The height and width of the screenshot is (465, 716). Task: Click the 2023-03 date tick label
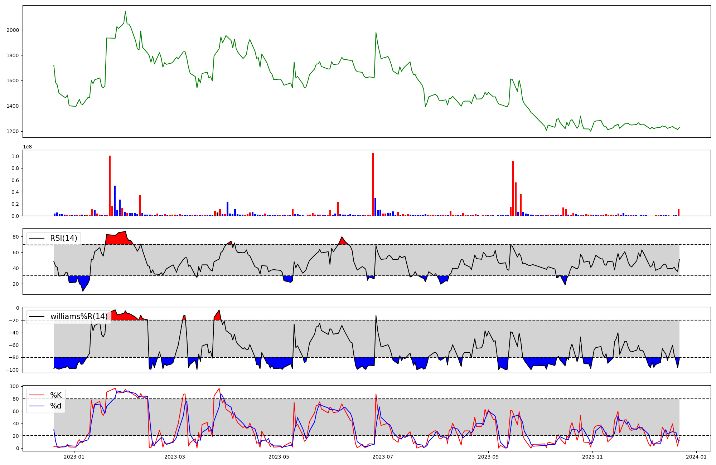tap(175, 457)
